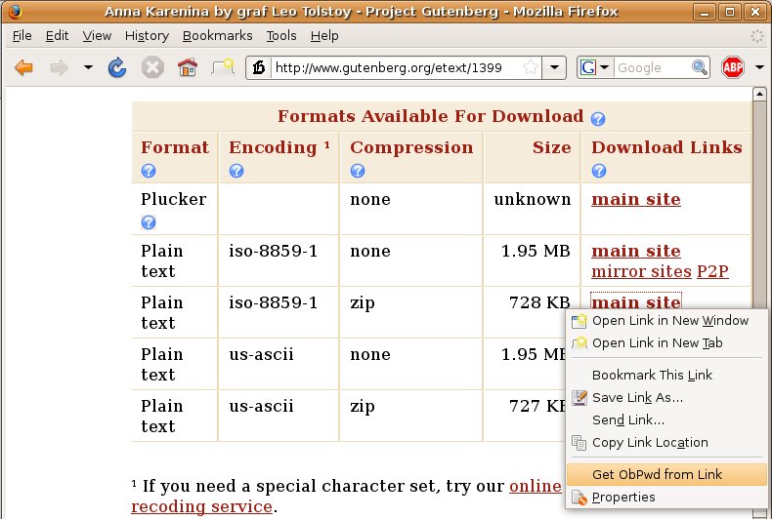Screen dimensions: 772x519
Task: Bookmark this page with the star icon
Action: (531, 67)
